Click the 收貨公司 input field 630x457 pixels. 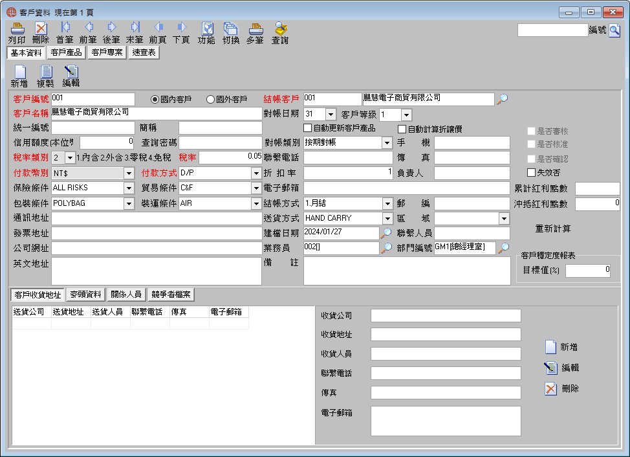point(446,315)
